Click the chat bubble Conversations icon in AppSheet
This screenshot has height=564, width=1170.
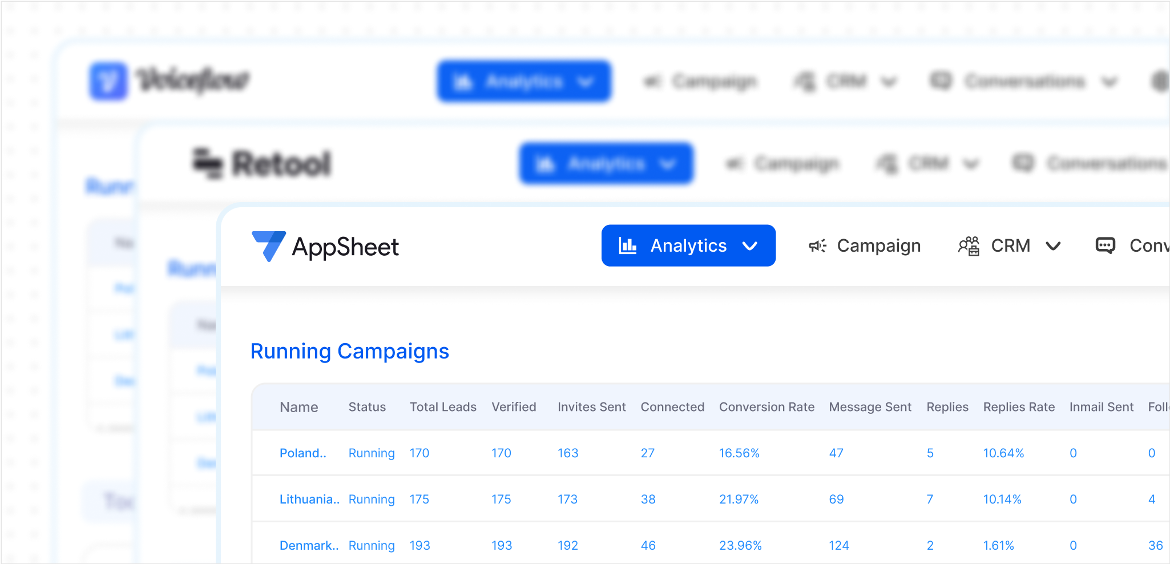coord(1106,245)
